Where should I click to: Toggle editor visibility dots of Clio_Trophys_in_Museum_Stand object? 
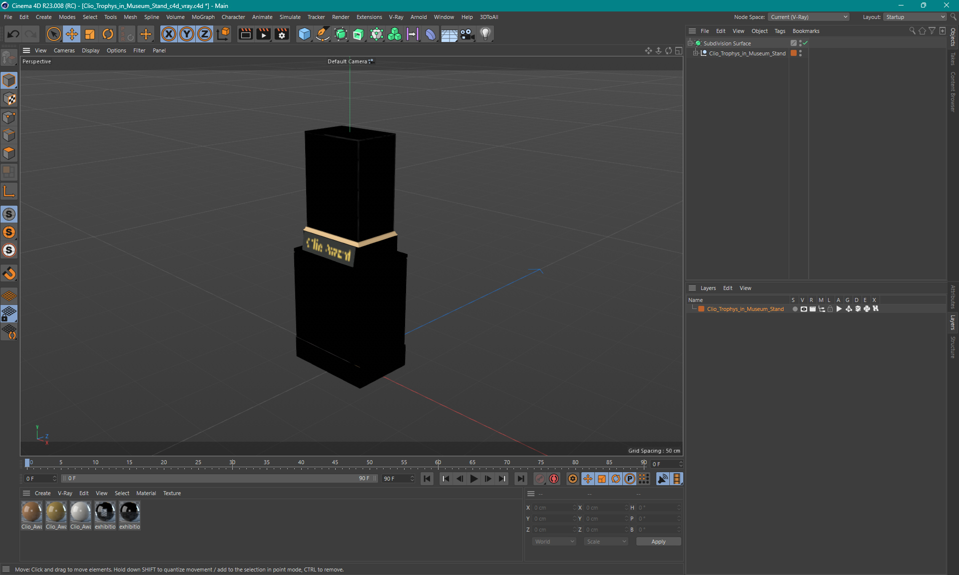coord(800,53)
